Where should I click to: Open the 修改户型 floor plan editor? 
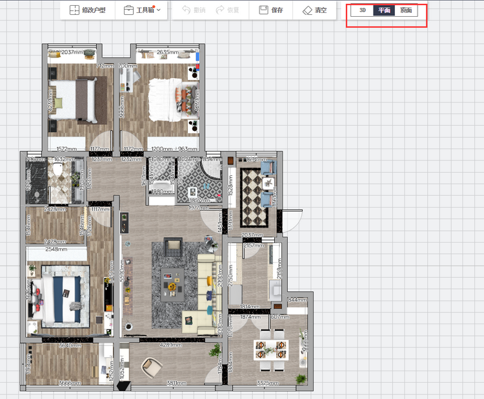tap(87, 10)
